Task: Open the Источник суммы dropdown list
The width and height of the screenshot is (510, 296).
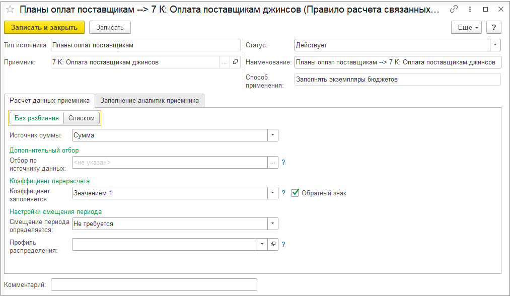Action: tap(272, 135)
